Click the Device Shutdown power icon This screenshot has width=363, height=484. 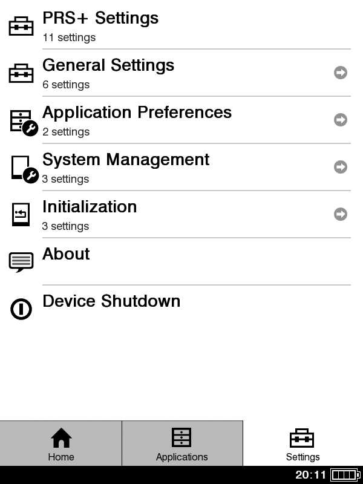coord(21,309)
